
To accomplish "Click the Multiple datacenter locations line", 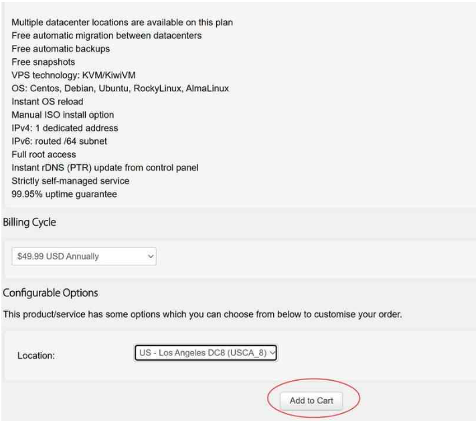I will coord(123,23).
